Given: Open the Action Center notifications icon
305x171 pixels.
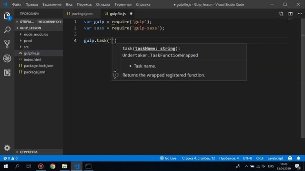Looking at the screenshot, I should (x=297, y=166).
